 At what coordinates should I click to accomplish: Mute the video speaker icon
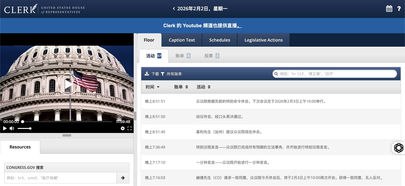coord(12,128)
